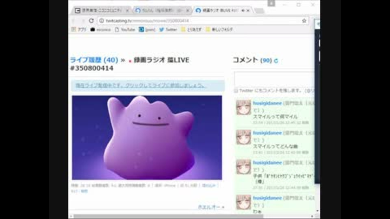The width and height of the screenshot is (390, 219).
Task: Click the horizontal scrollbar right arrow
Action: [x=312, y=216]
